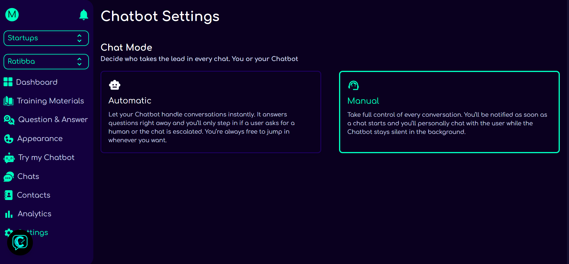Open the M profile avatar
Viewport: 569px width, 264px height.
click(12, 15)
